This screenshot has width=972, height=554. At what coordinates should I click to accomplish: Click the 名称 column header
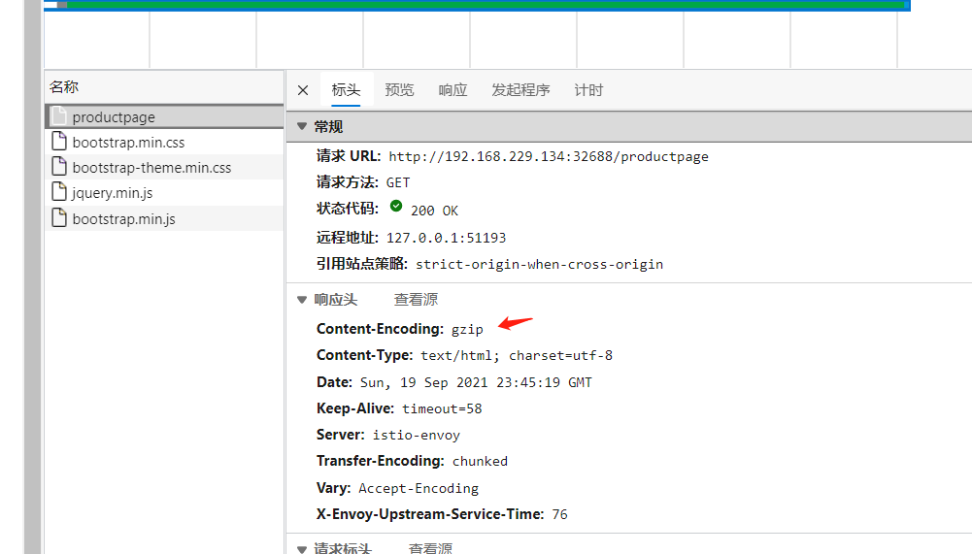click(64, 87)
